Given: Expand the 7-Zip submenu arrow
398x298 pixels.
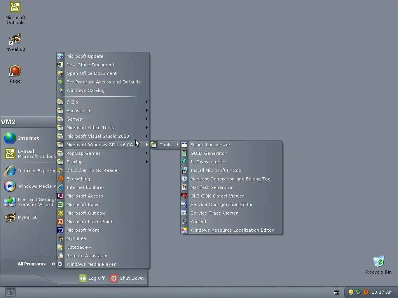Looking at the screenshot, I should click(x=147, y=102).
